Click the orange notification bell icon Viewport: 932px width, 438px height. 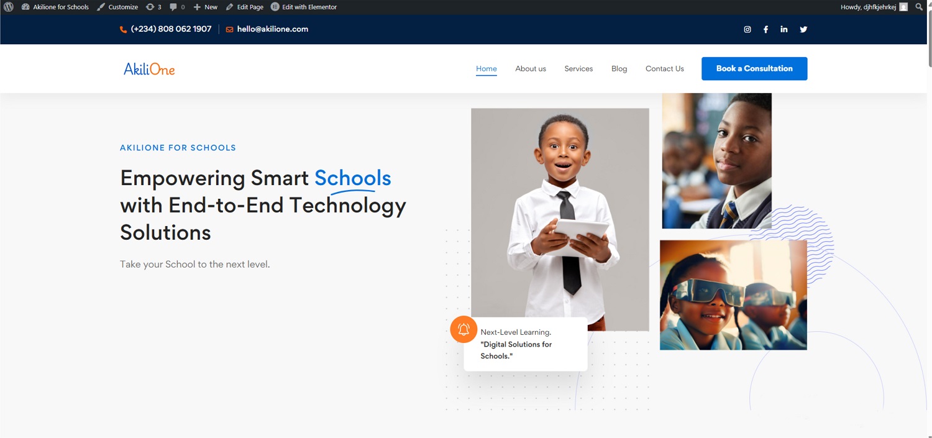464,329
